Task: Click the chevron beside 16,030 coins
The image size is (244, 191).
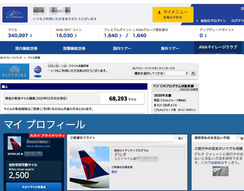Action: tap(76, 36)
